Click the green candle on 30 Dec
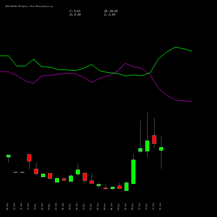 pyautogui.click(x=78, y=172)
